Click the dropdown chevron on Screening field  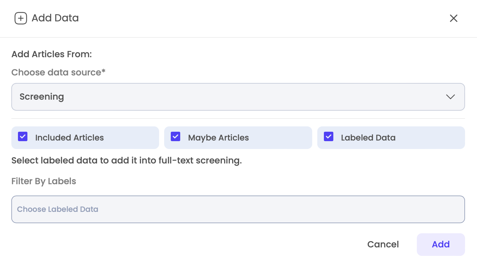pyautogui.click(x=451, y=97)
